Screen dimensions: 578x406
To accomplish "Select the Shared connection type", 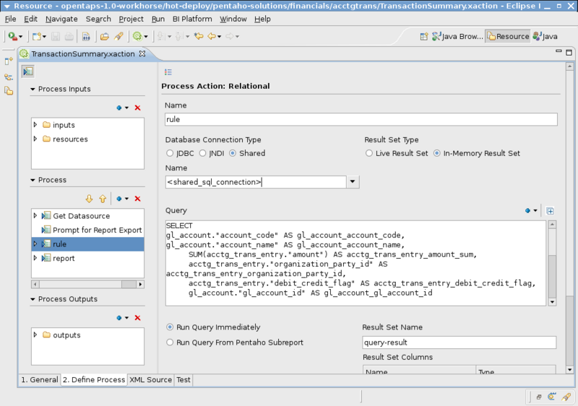I will pyautogui.click(x=233, y=153).
